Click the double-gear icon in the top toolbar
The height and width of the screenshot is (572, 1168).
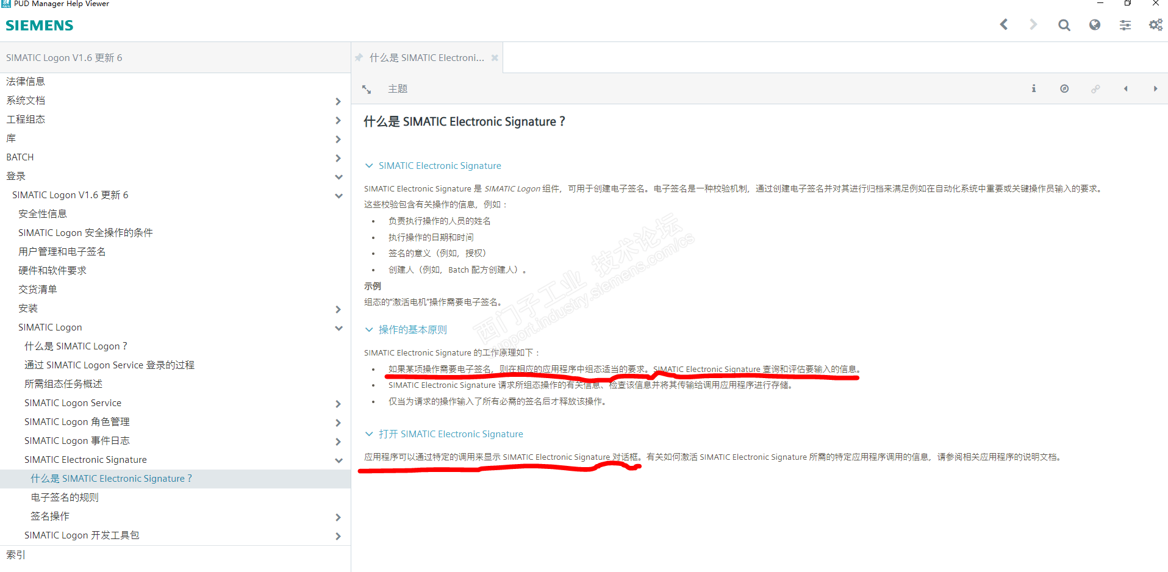pyautogui.click(x=1156, y=25)
